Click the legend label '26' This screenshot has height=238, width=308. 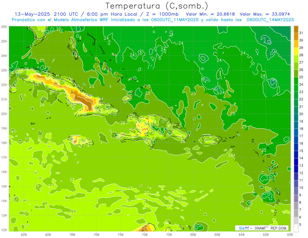pyautogui.click(x=301, y=70)
